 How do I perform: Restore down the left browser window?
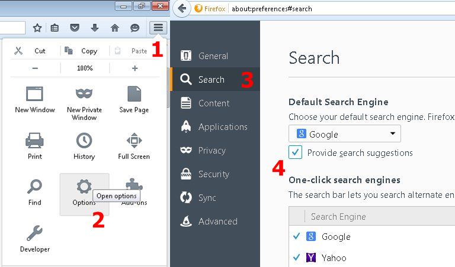[x=142, y=6]
